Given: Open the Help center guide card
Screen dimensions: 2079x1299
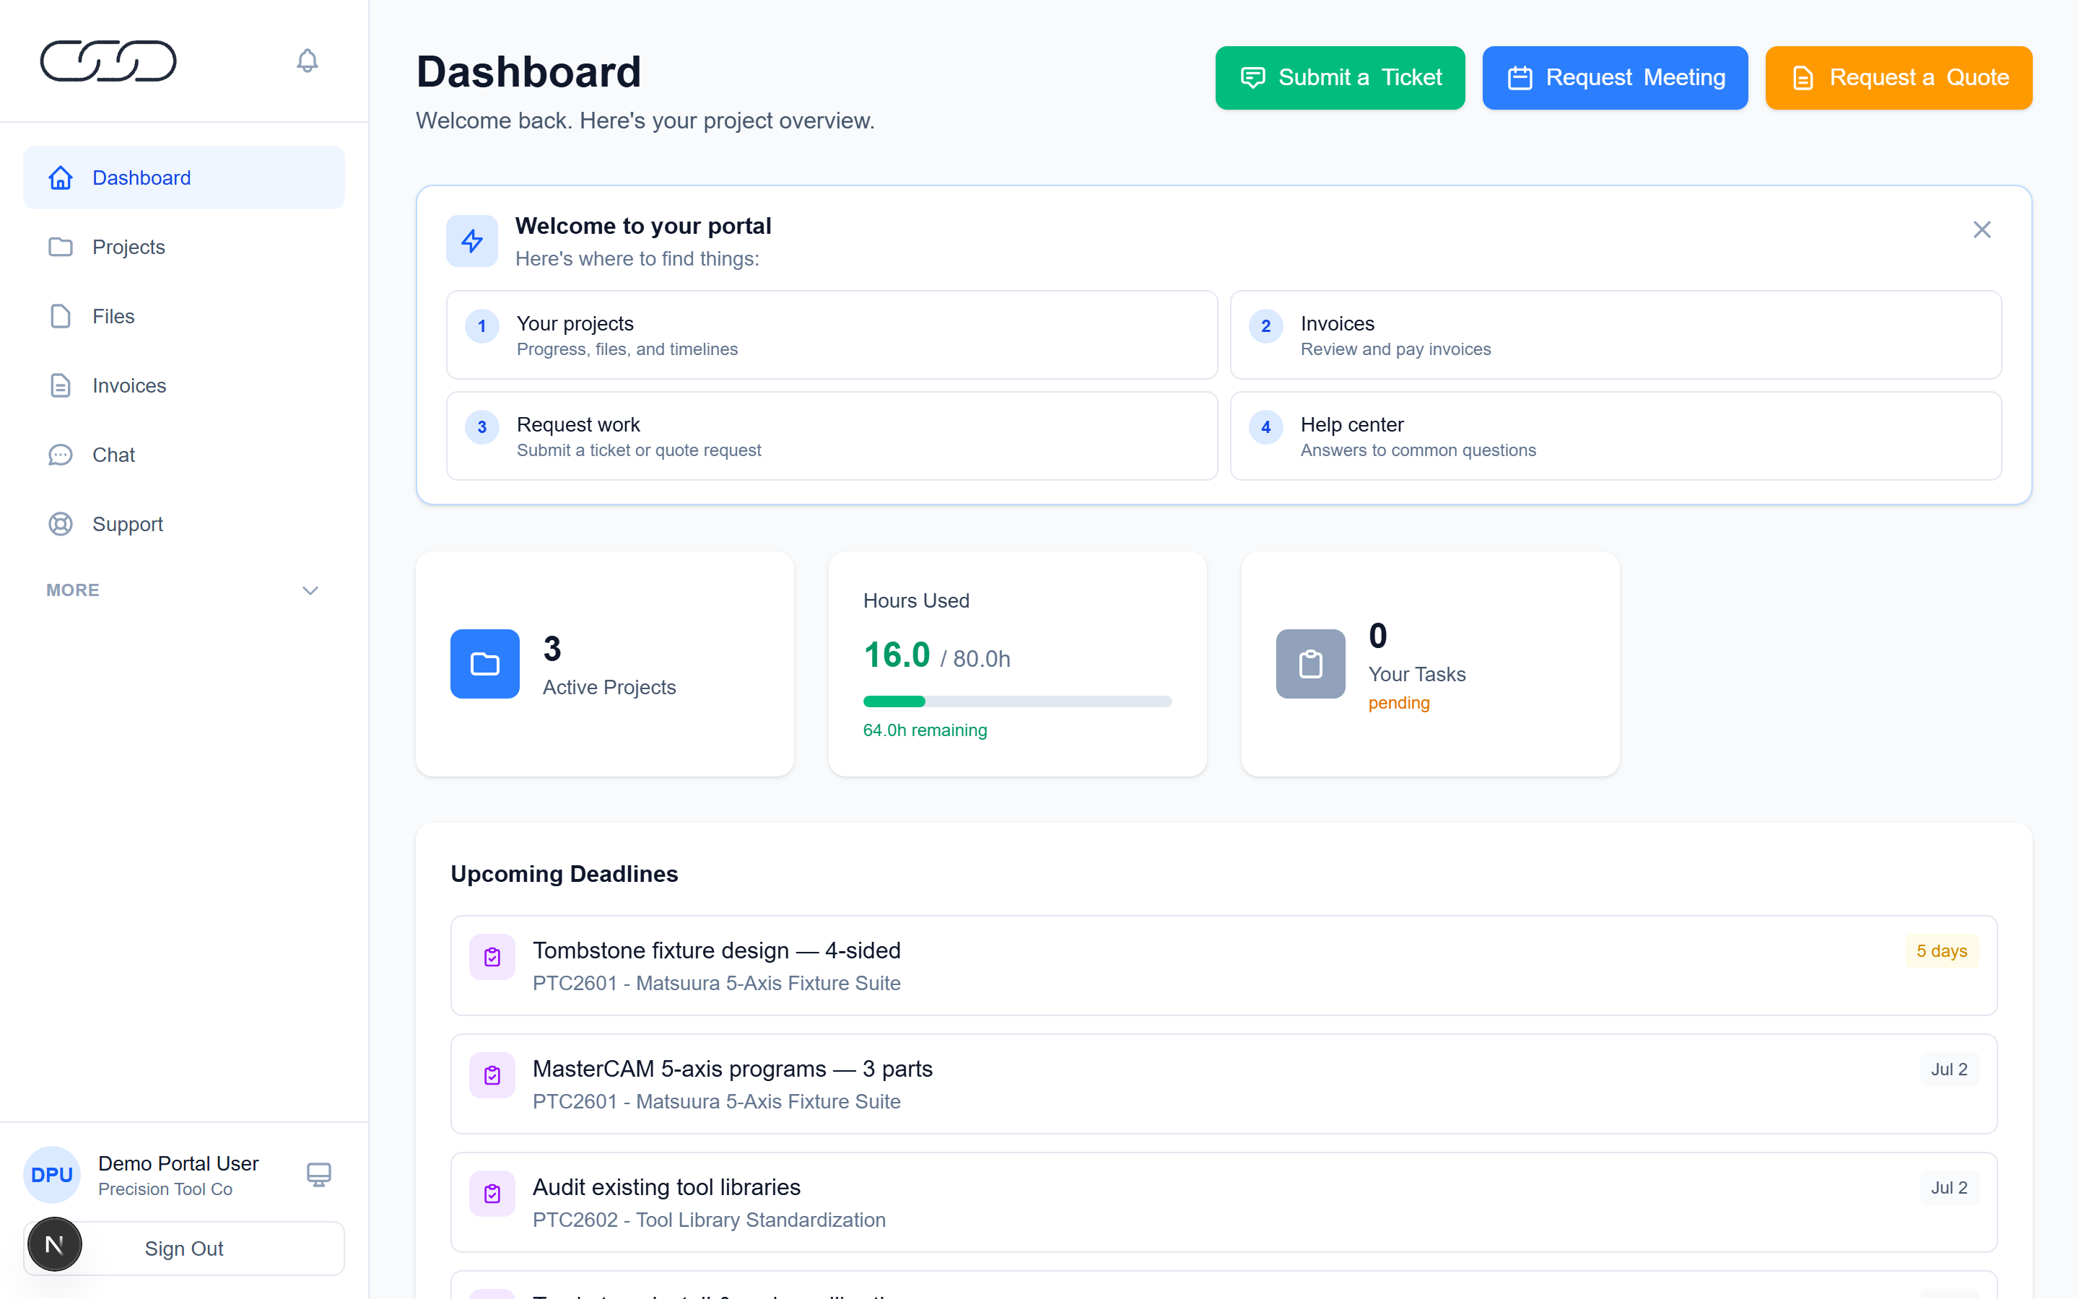Looking at the screenshot, I should click(1615, 436).
